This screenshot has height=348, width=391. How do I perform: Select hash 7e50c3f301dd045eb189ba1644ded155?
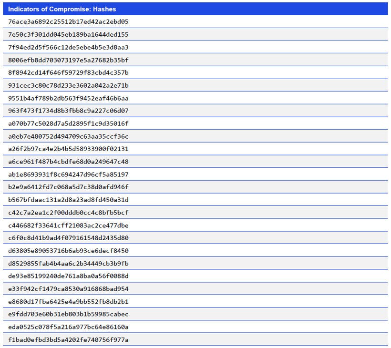[70, 34]
